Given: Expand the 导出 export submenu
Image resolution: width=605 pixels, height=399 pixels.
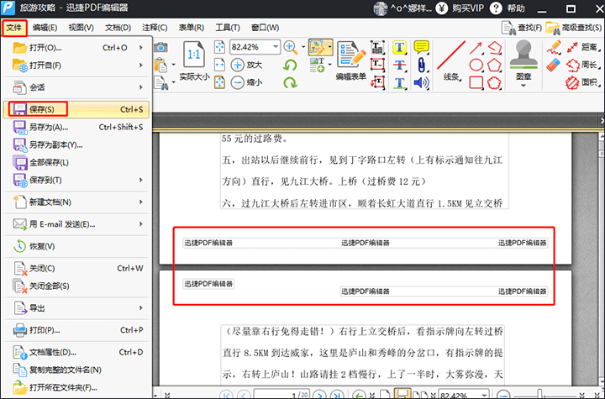Looking at the screenshot, I should click(x=141, y=307).
